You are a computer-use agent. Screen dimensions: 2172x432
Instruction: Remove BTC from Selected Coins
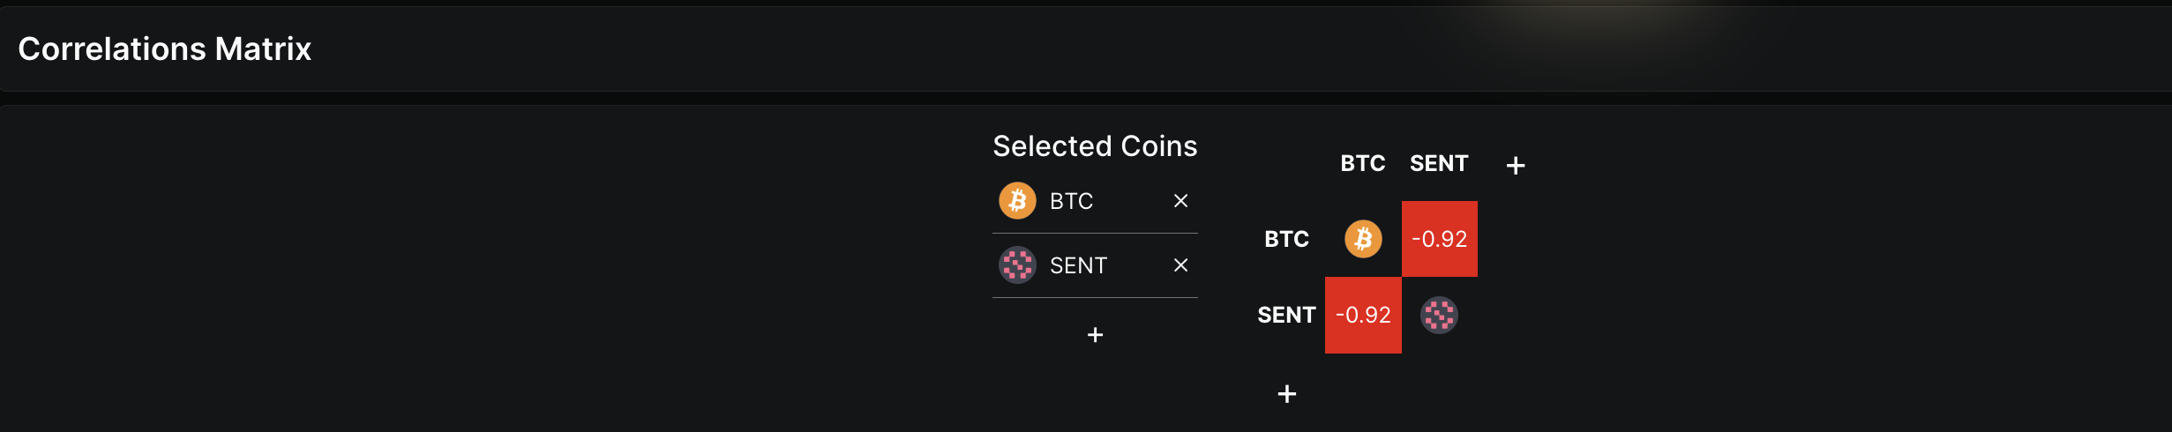coord(1180,201)
